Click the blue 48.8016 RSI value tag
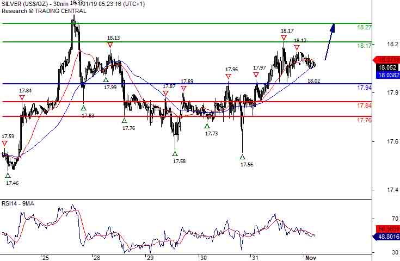The width and height of the screenshot is (400, 261). [387, 237]
